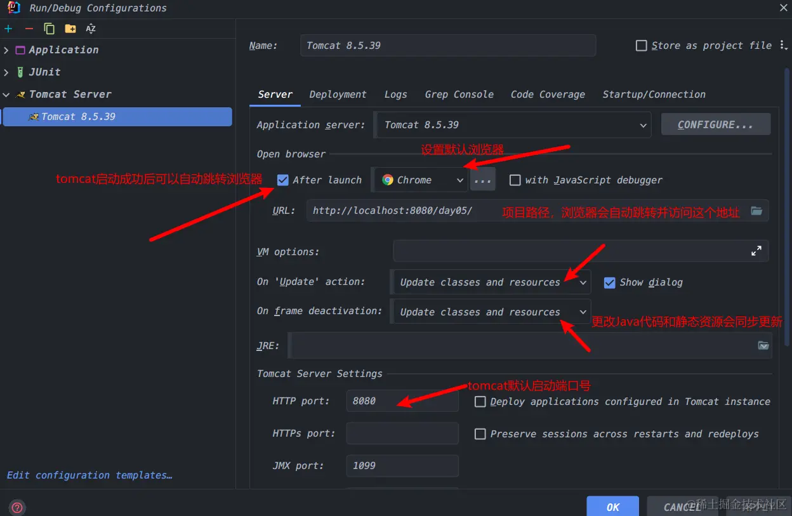Open the help question mark icon
This screenshot has width=792, height=516.
click(x=17, y=507)
